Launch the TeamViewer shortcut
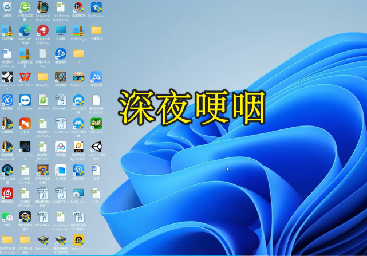This screenshot has width=367, height=256. (x=25, y=100)
